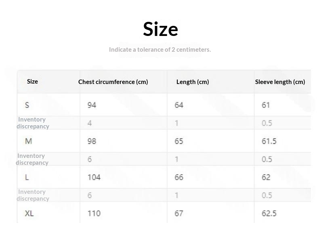Click the chest value 98 for size M
The height and width of the screenshot is (231, 319).
[92, 141]
